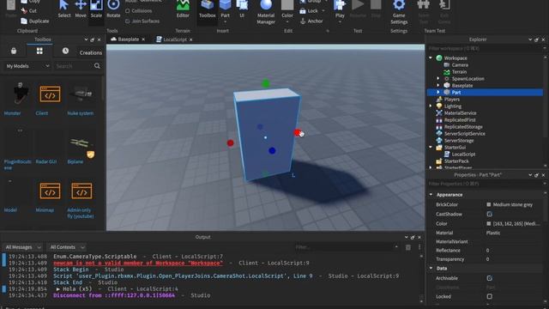Open the Toolbox recent clock tab
549x309 pixels.
point(65,51)
